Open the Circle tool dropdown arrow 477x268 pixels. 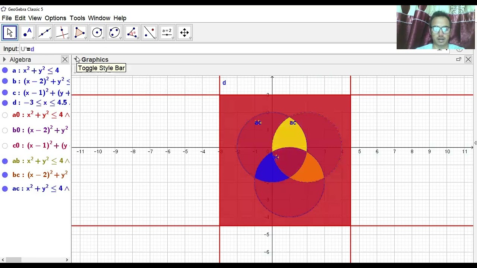tap(103, 38)
